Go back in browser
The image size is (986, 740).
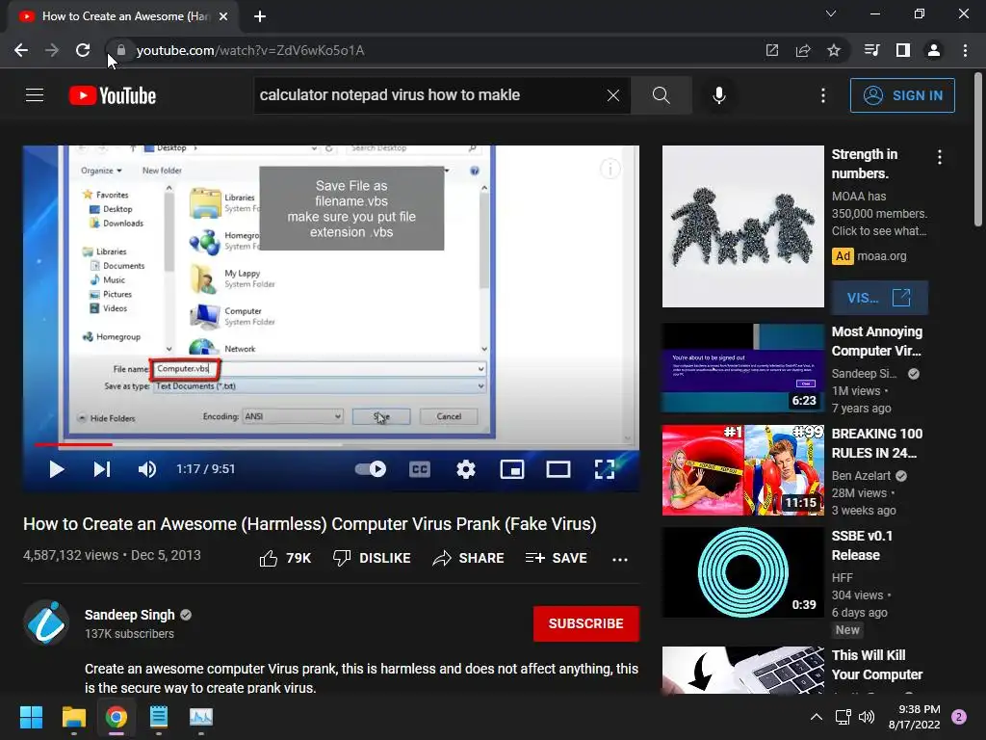pos(21,50)
